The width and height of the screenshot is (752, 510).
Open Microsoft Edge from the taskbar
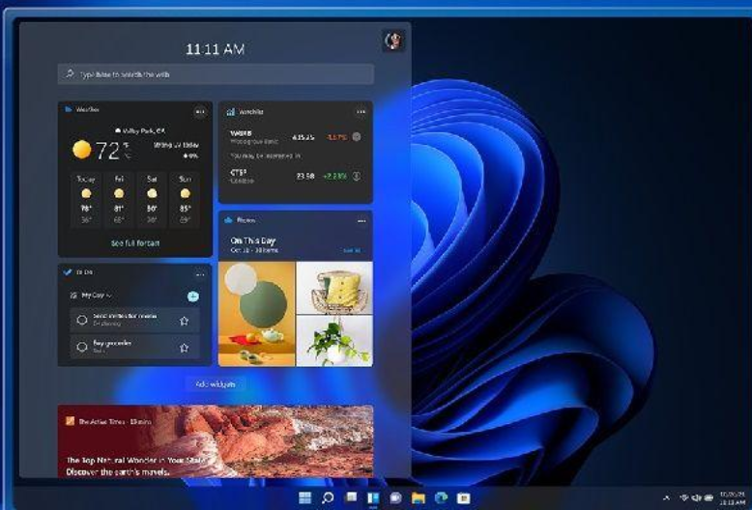click(441, 498)
